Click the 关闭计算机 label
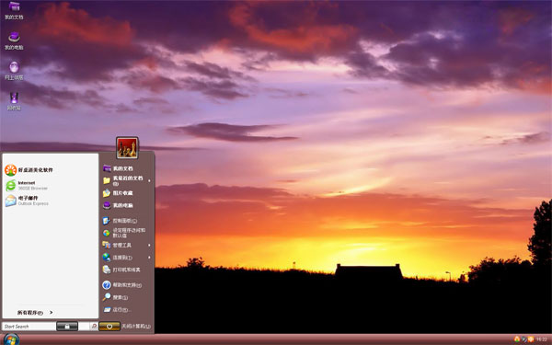Screen dimensions: 552x345 pyautogui.click(x=136, y=327)
